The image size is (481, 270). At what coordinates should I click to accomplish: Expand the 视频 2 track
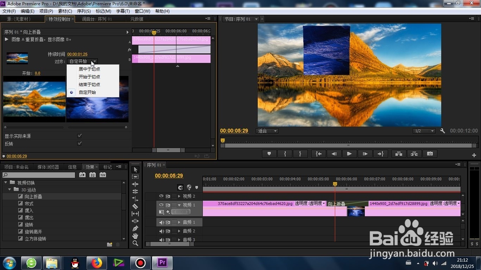[x=179, y=196]
